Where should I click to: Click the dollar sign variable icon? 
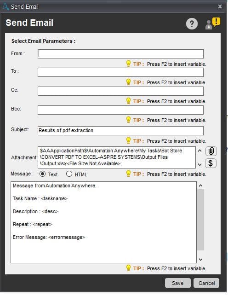pyautogui.click(x=211, y=163)
